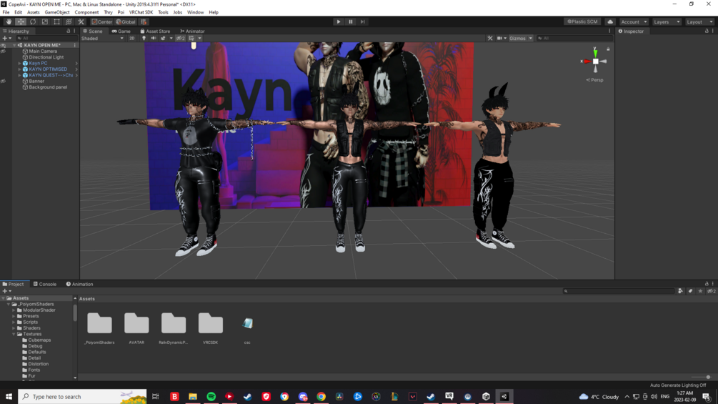Select the Rotate tool
718x404 pixels.
click(33, 21)
